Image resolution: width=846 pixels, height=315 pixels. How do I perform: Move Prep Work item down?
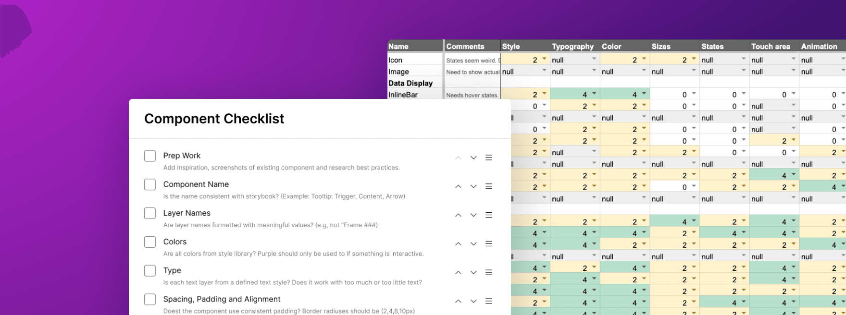click(473, 157)
